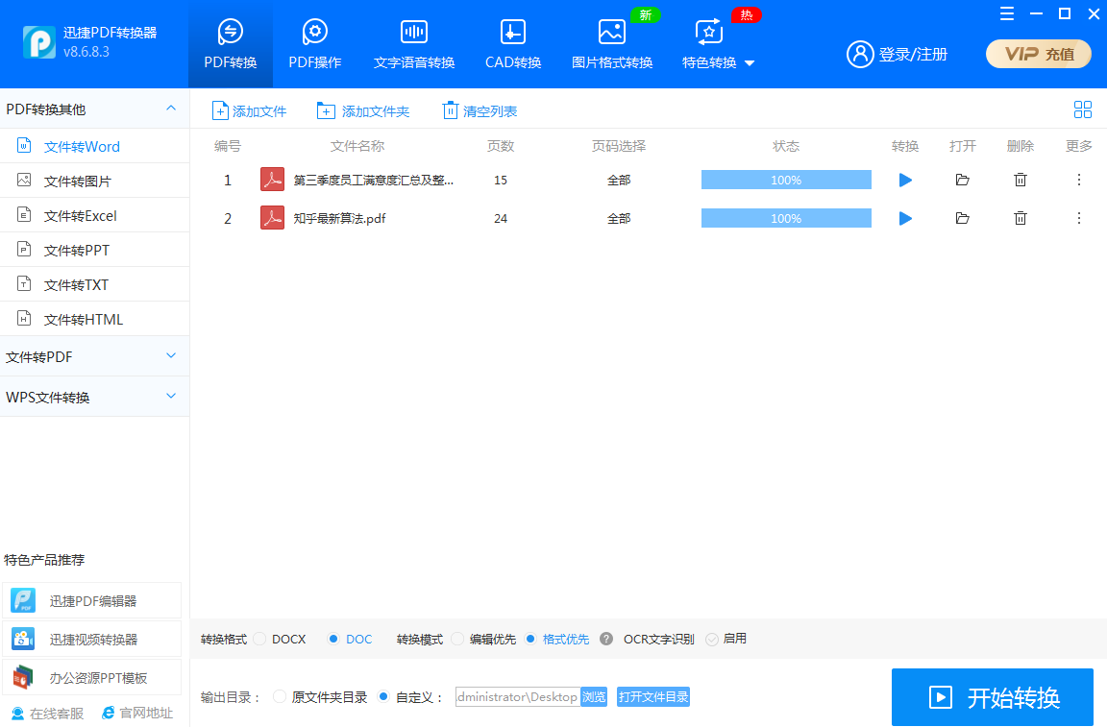Choose 编辑优先 conversion mode
Viewport: 1107px width, 727px height.
[x=457, y=639]
